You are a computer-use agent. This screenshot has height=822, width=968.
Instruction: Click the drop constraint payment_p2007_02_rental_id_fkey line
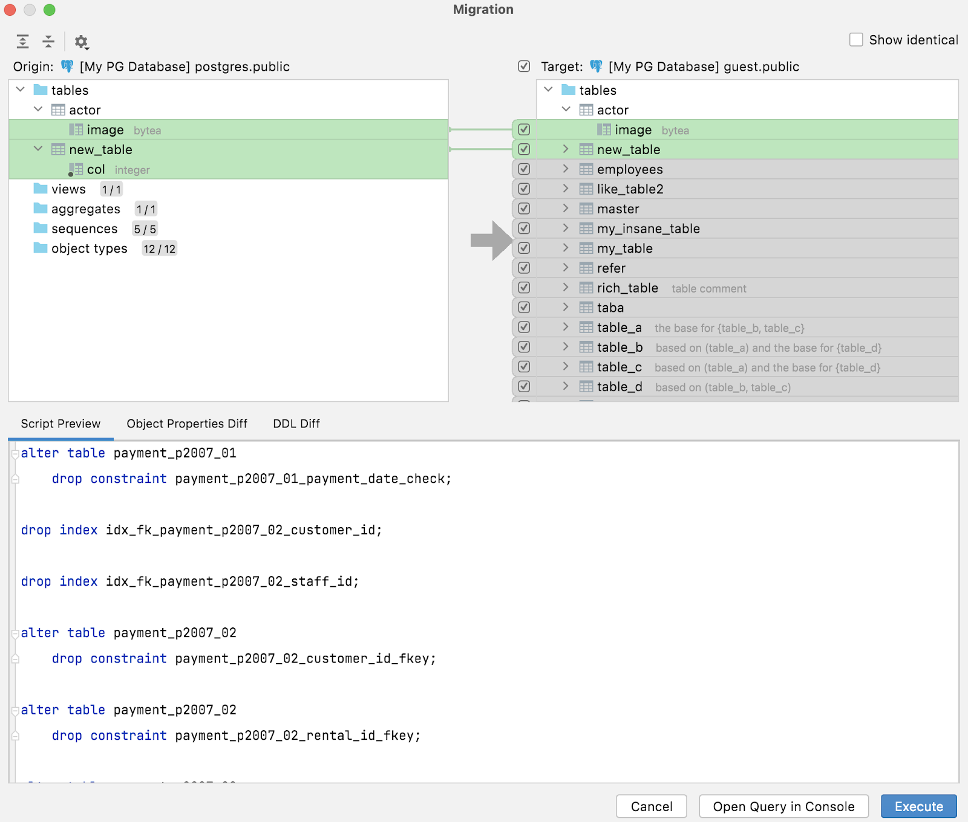click(236, 736)
